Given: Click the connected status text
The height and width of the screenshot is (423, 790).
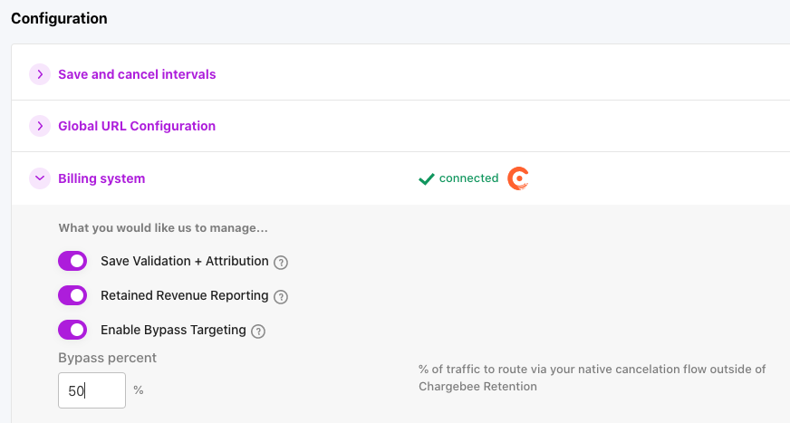Looking at the screenshot, I should coord(468,178).
